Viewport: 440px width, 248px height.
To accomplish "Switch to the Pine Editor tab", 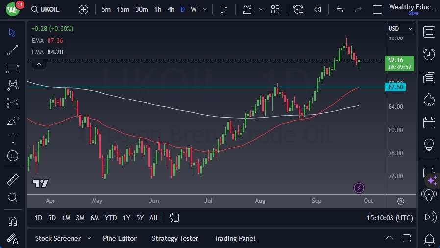I will click(x=120, y=238).
